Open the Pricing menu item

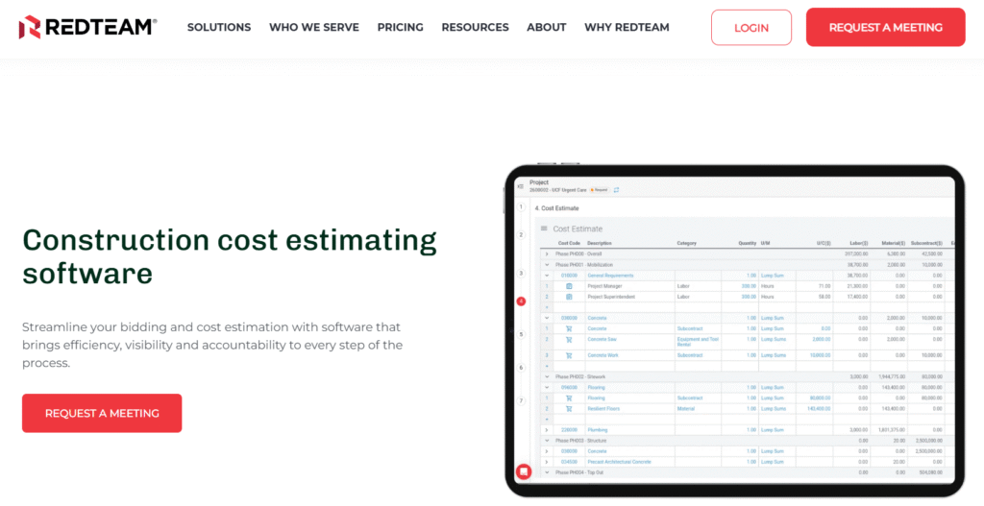pyautogui.click(x=400, y=27)
